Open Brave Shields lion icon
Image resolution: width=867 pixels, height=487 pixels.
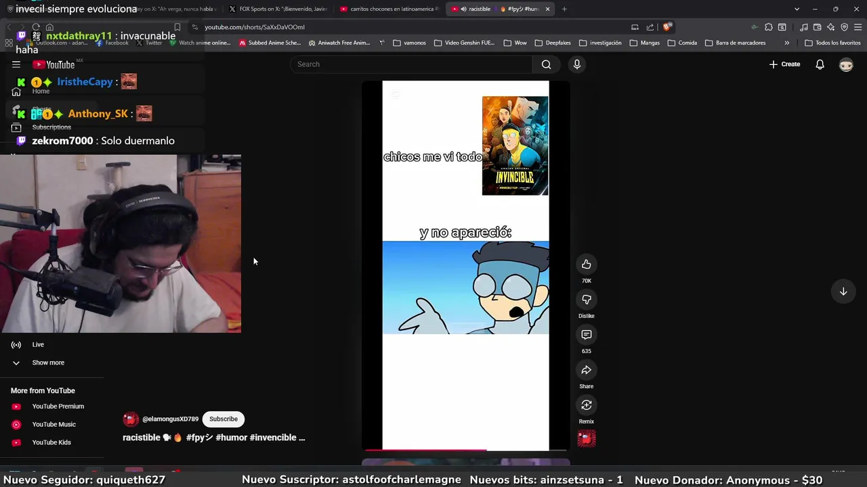(667, 27)
